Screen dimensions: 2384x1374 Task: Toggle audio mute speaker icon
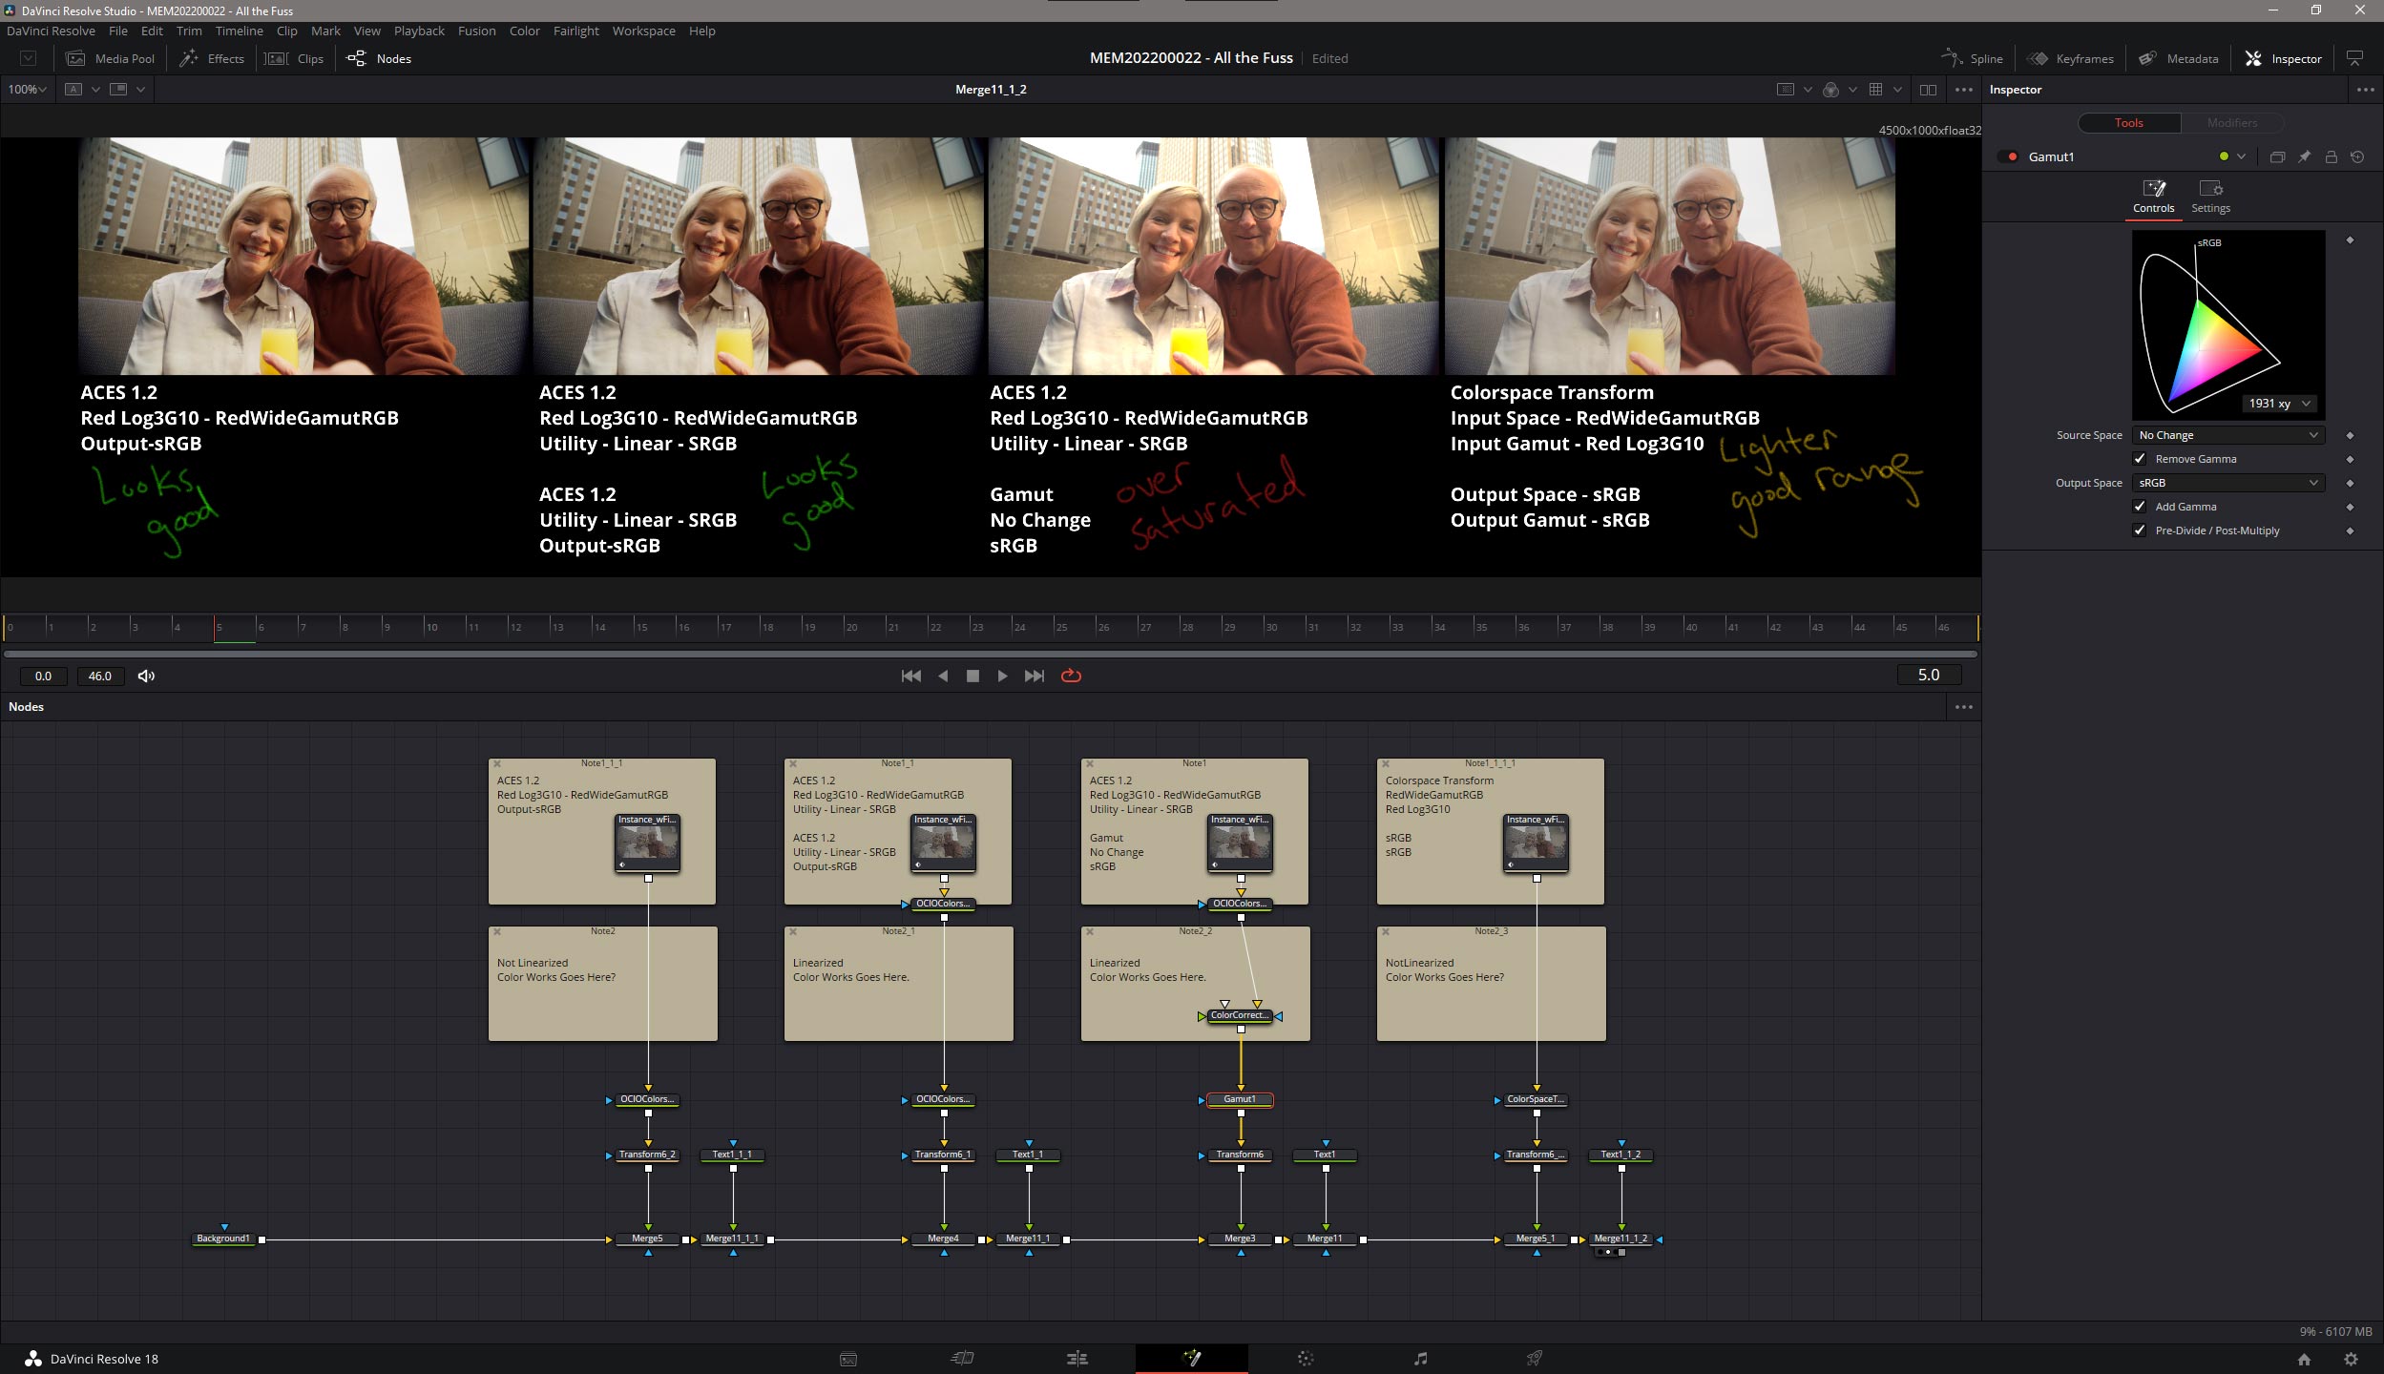coord(146,676)
